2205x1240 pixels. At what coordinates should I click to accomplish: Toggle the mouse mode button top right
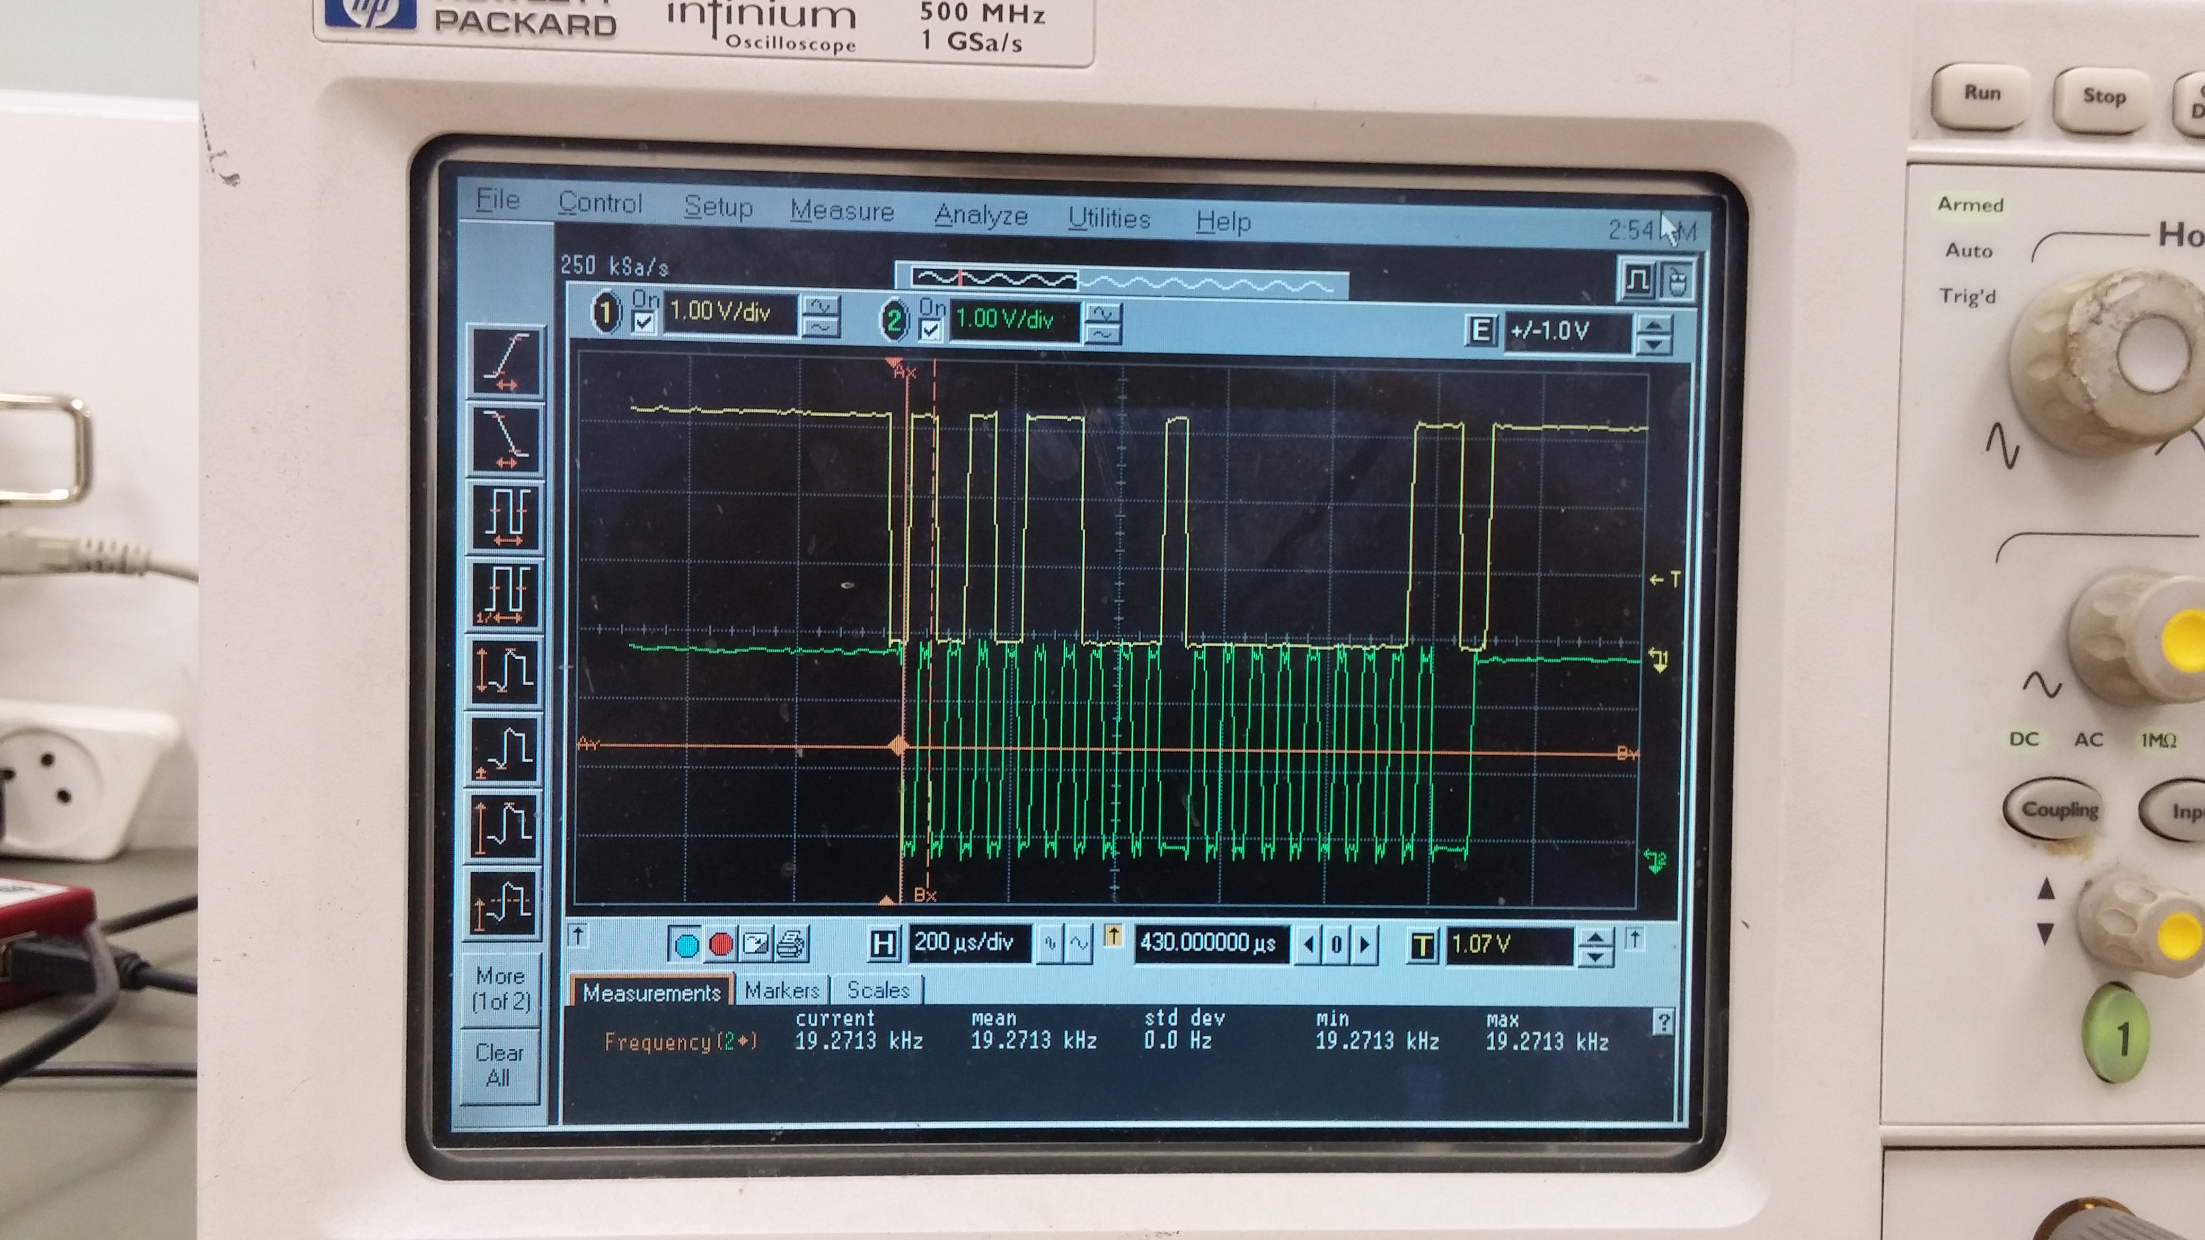coord(1676,281)
